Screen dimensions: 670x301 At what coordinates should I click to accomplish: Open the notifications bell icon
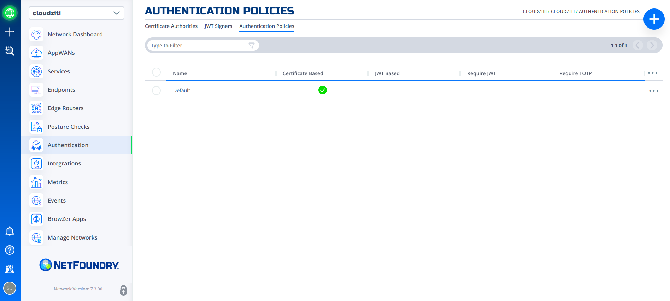click(x=10, y=231)
